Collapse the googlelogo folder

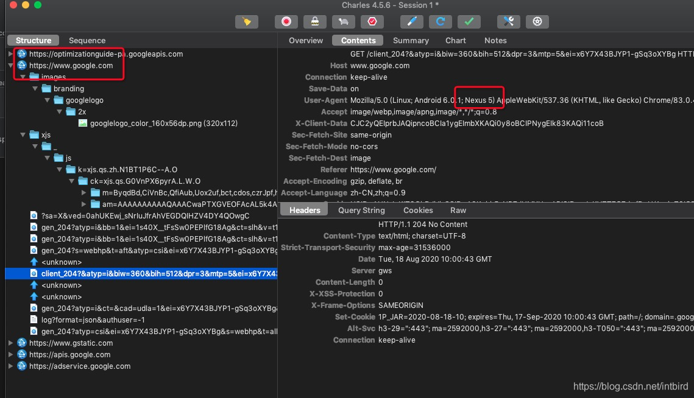point(48,100)
